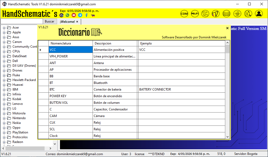Expand the Apple folder
This screenshot has height=157, width=268.
(x=4, y=33)
